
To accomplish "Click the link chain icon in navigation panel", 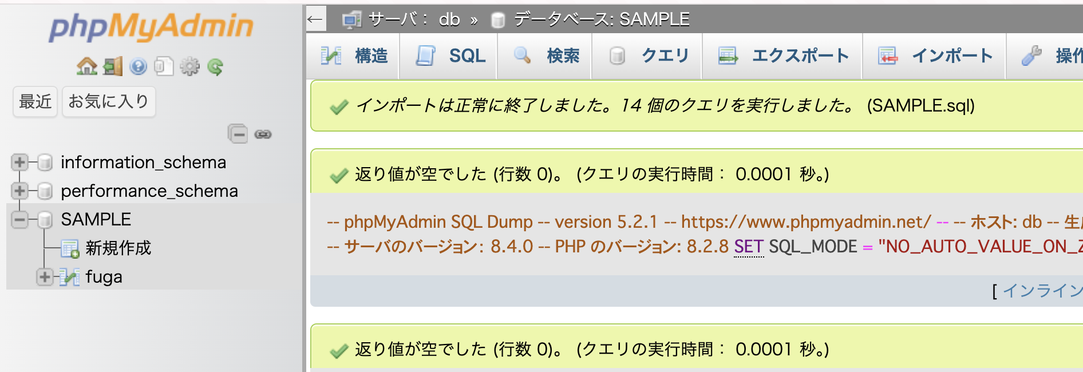I will click(263, 134).
